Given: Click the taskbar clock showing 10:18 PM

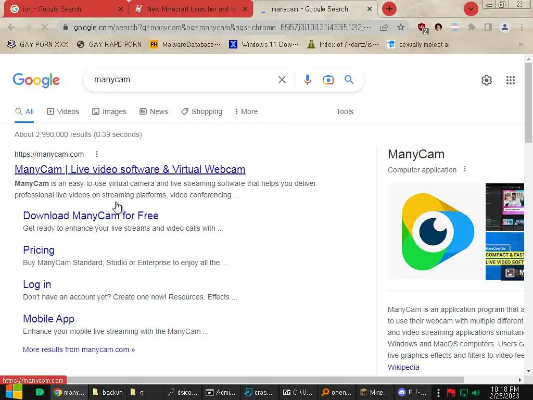Looking at the screenshot, I should click(504, 393).
